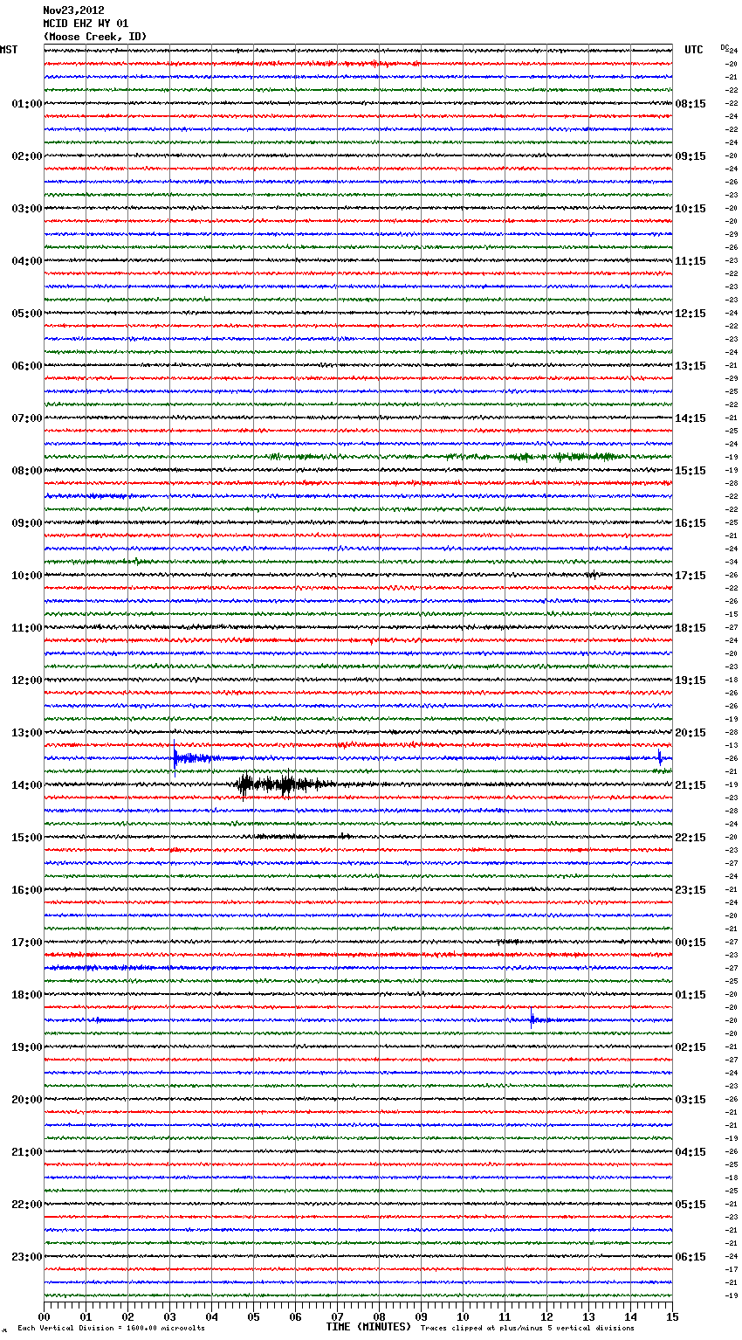The image size is (742, 1340).
Task: Select the 06:15 UTC time label
Action: click(690, 1257)
